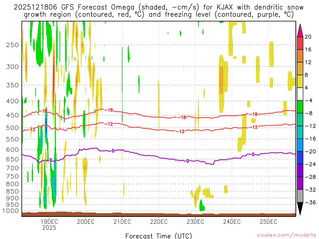Pick the bright green -4 to -8 colorbar segment

[300, 107]
